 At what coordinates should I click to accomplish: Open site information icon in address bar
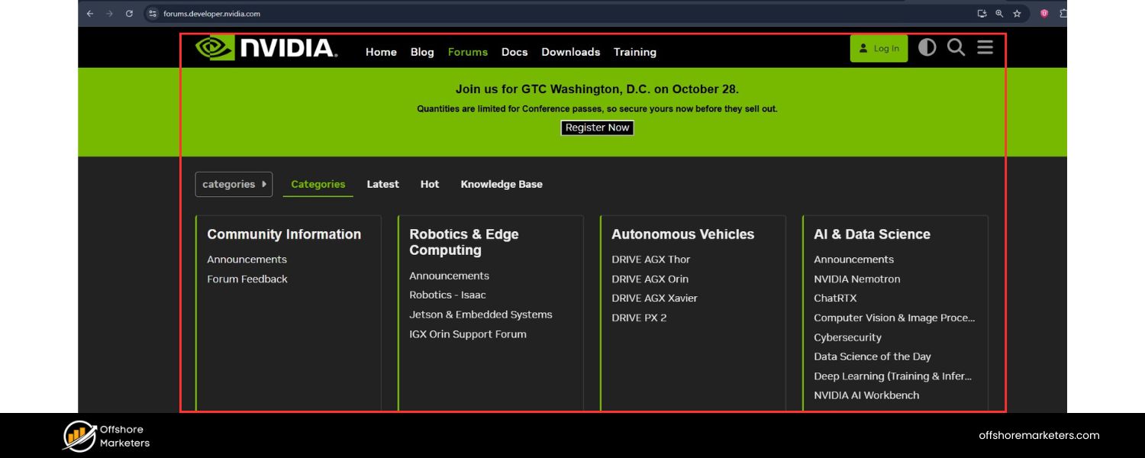[x=153, y=14]
